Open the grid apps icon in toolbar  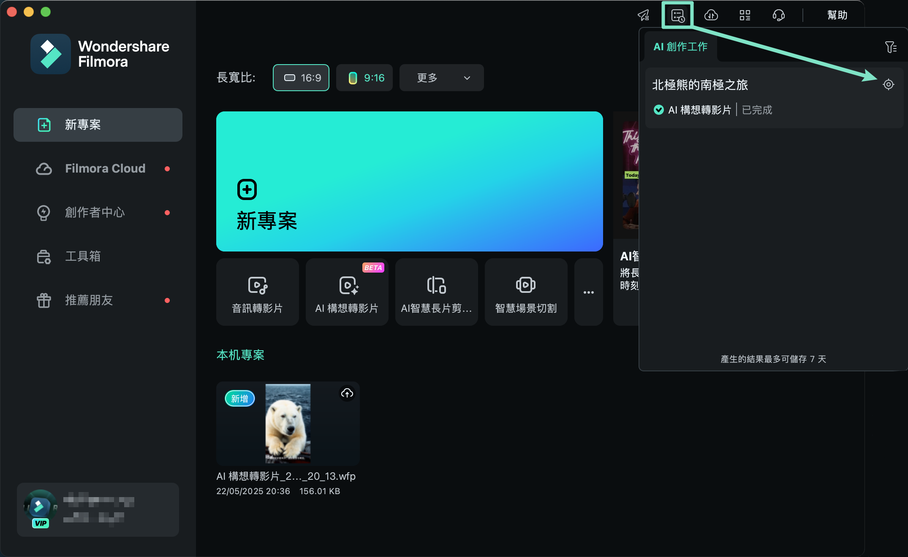click(x=745, y=16)
